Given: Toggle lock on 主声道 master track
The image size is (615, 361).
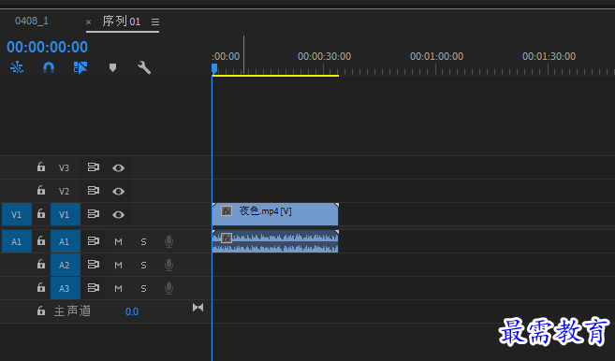Looking at the screenshot, I should click(x=41, y=310).
